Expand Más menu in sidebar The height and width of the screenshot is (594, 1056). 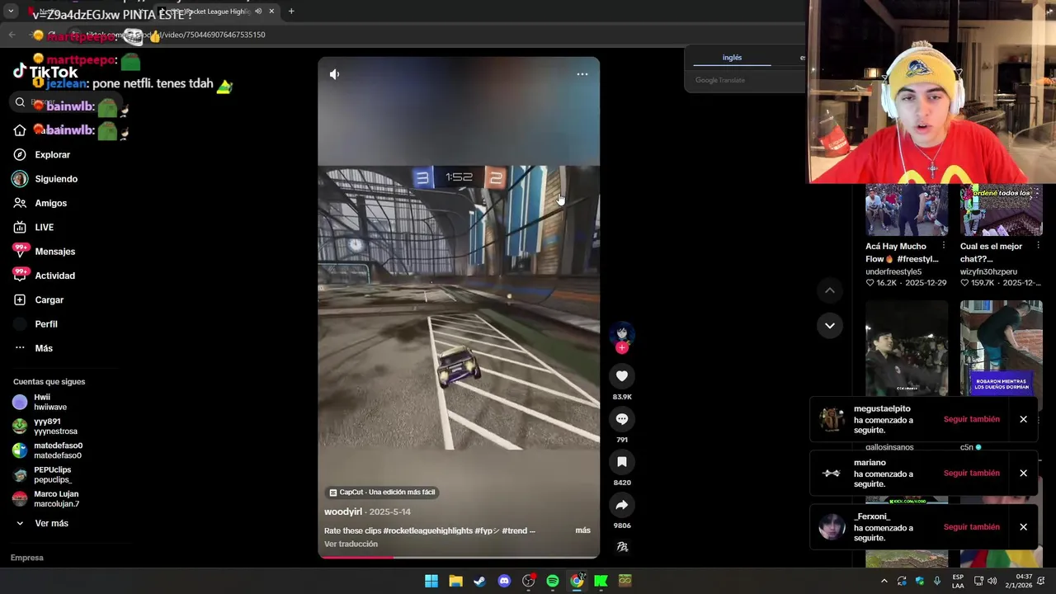coord(43,348)
